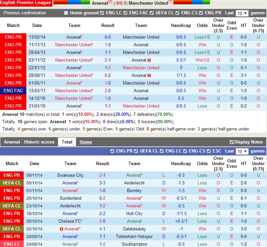Click handicap +0.5/1 on Chelsea row
Image resolution: width=267 pixels, height=247 pixels.
coord(181,221)
